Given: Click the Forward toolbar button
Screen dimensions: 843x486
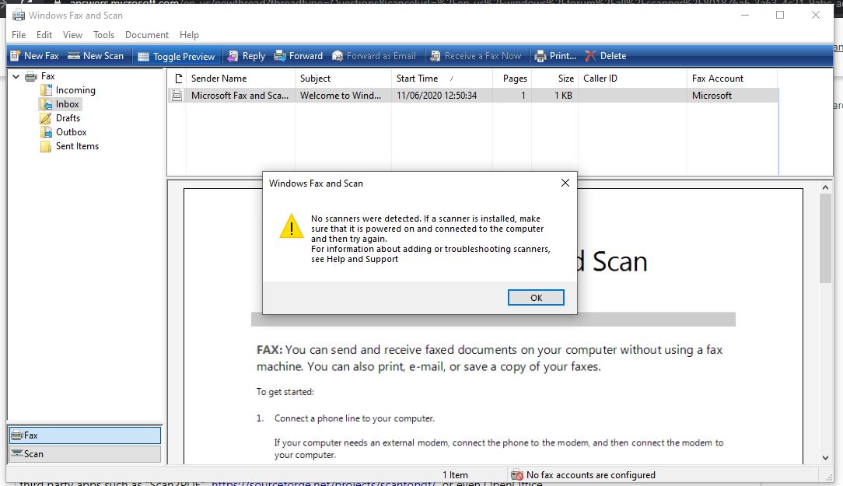Looking at the screenshot, I should 299,56.
